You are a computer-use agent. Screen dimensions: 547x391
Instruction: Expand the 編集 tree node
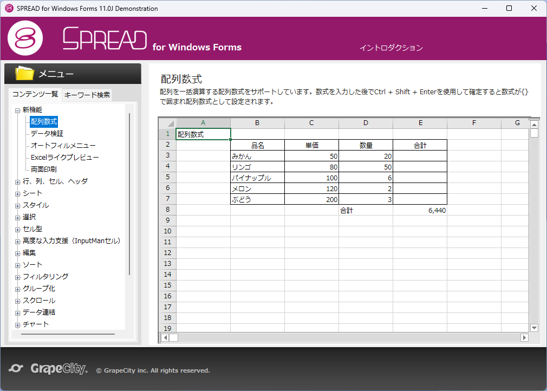click(17, 253)
